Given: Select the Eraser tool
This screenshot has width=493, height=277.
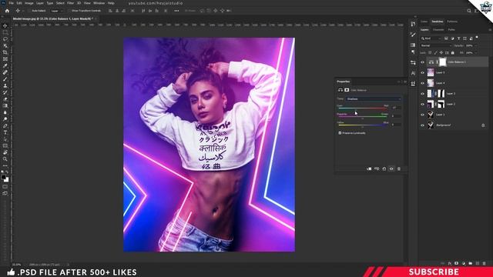Looking at the screenshot, I should click(x=5, y=99).
